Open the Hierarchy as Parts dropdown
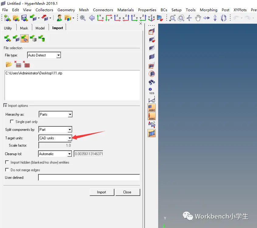Screen dimensions: 257x228 70,114
